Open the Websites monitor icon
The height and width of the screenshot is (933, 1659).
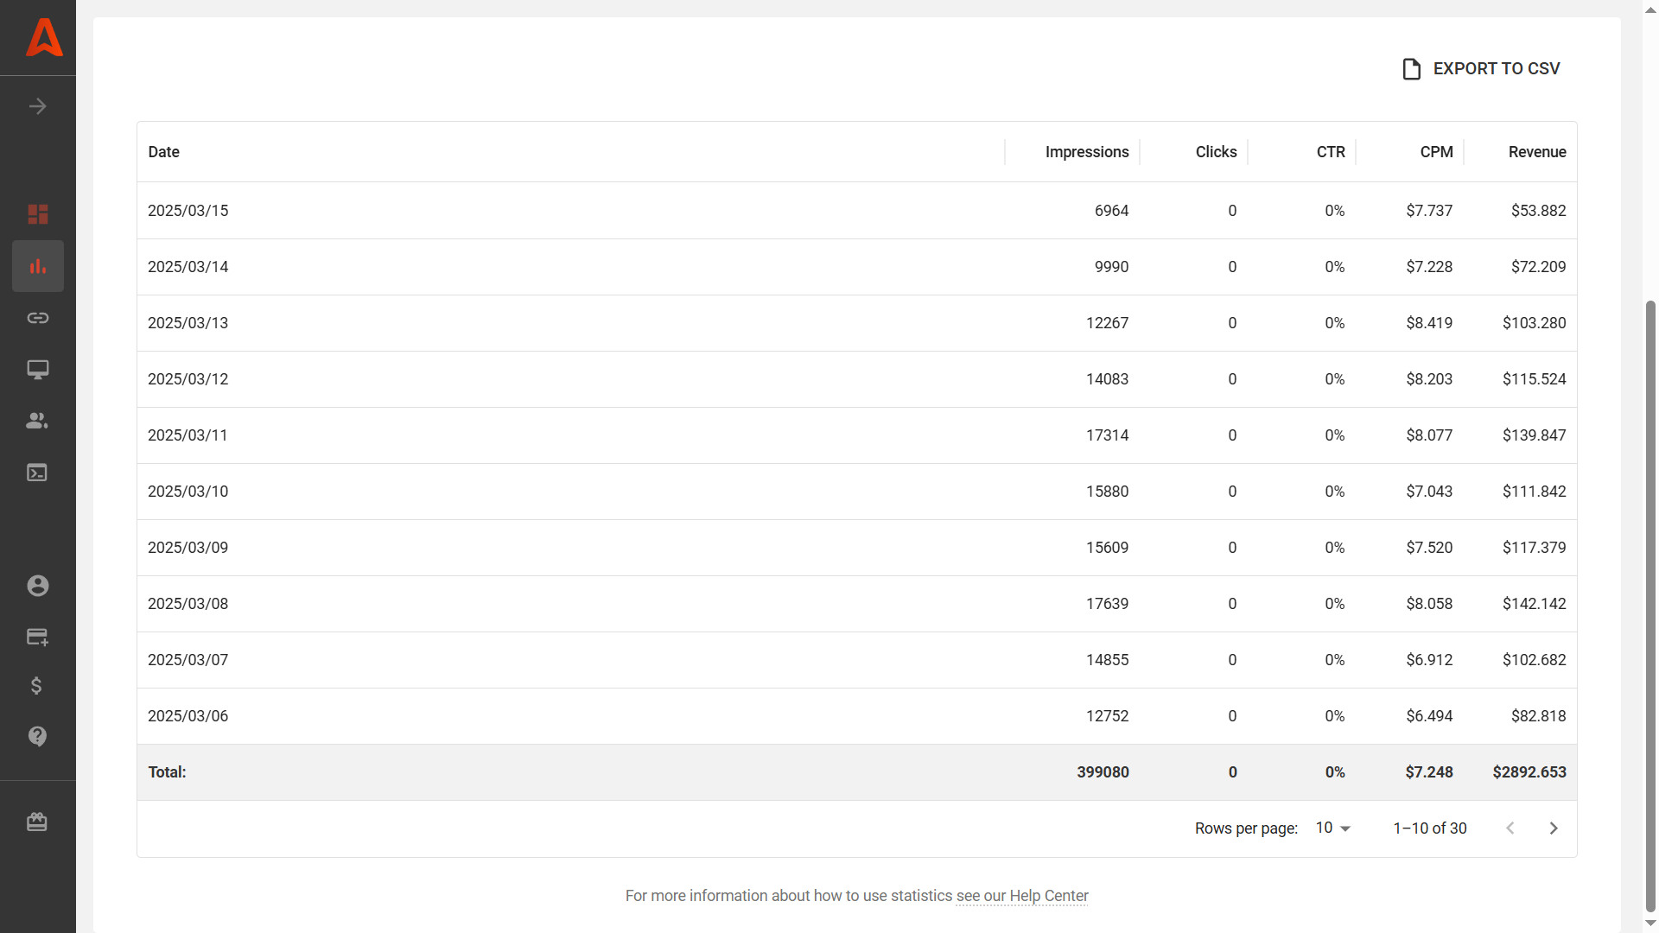click(38, 370)
